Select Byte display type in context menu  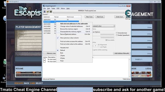[75, 53]
